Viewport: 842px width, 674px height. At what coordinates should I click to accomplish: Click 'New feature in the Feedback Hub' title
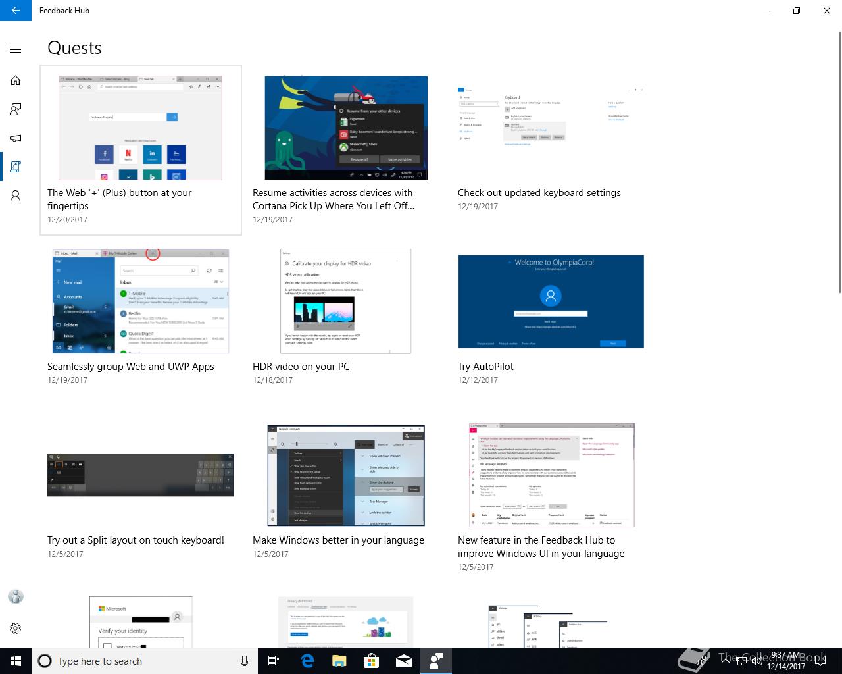(x=541, y=547)
